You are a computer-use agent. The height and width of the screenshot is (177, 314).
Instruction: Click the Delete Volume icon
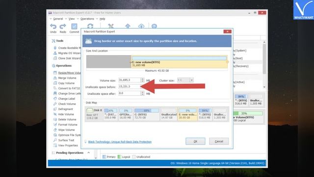(x=55, y=119)
